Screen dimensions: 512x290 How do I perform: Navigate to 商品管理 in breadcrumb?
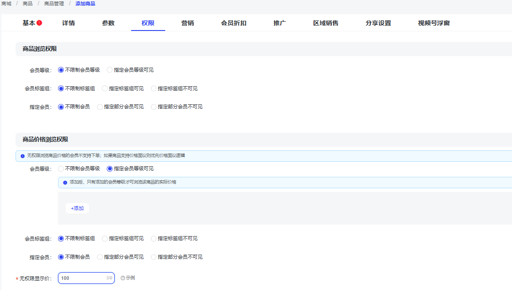[54, 4]
